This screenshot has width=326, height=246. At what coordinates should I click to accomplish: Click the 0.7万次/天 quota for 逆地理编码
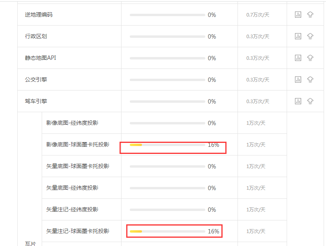pos(258,15)
